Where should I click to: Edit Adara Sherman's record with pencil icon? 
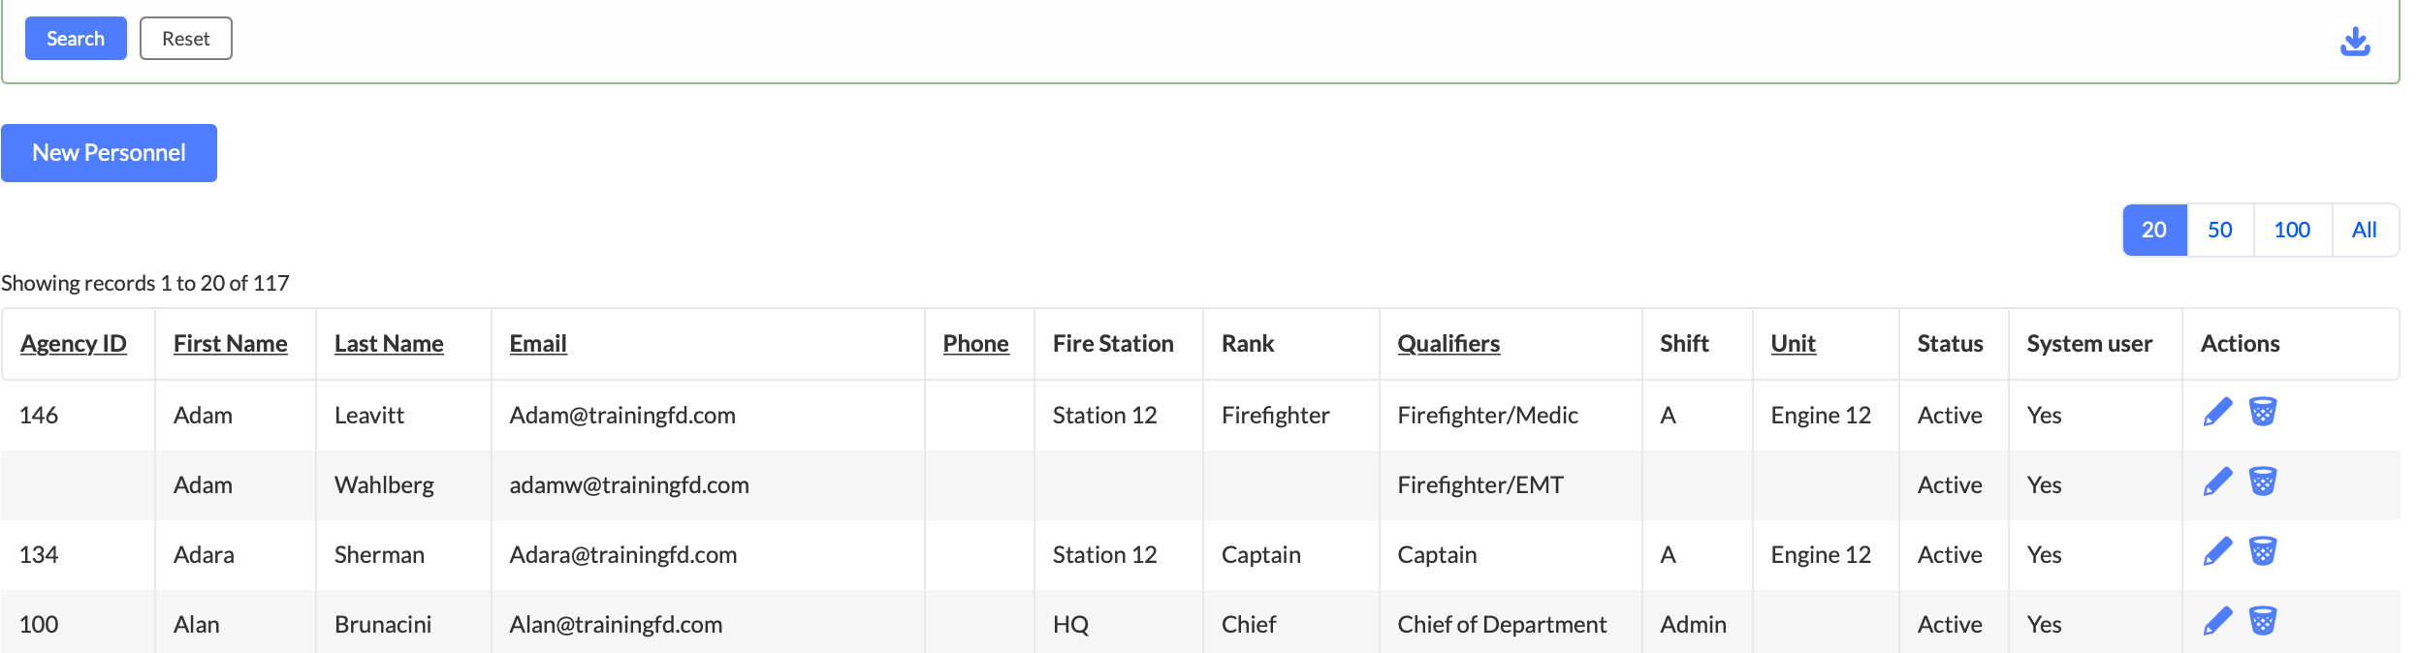click(2217, 552)
